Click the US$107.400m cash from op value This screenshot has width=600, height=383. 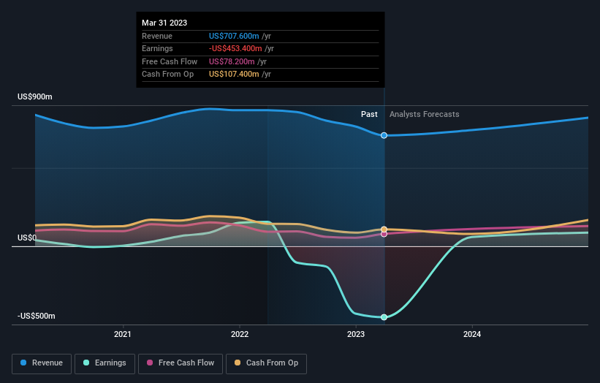tap(234, 75)
